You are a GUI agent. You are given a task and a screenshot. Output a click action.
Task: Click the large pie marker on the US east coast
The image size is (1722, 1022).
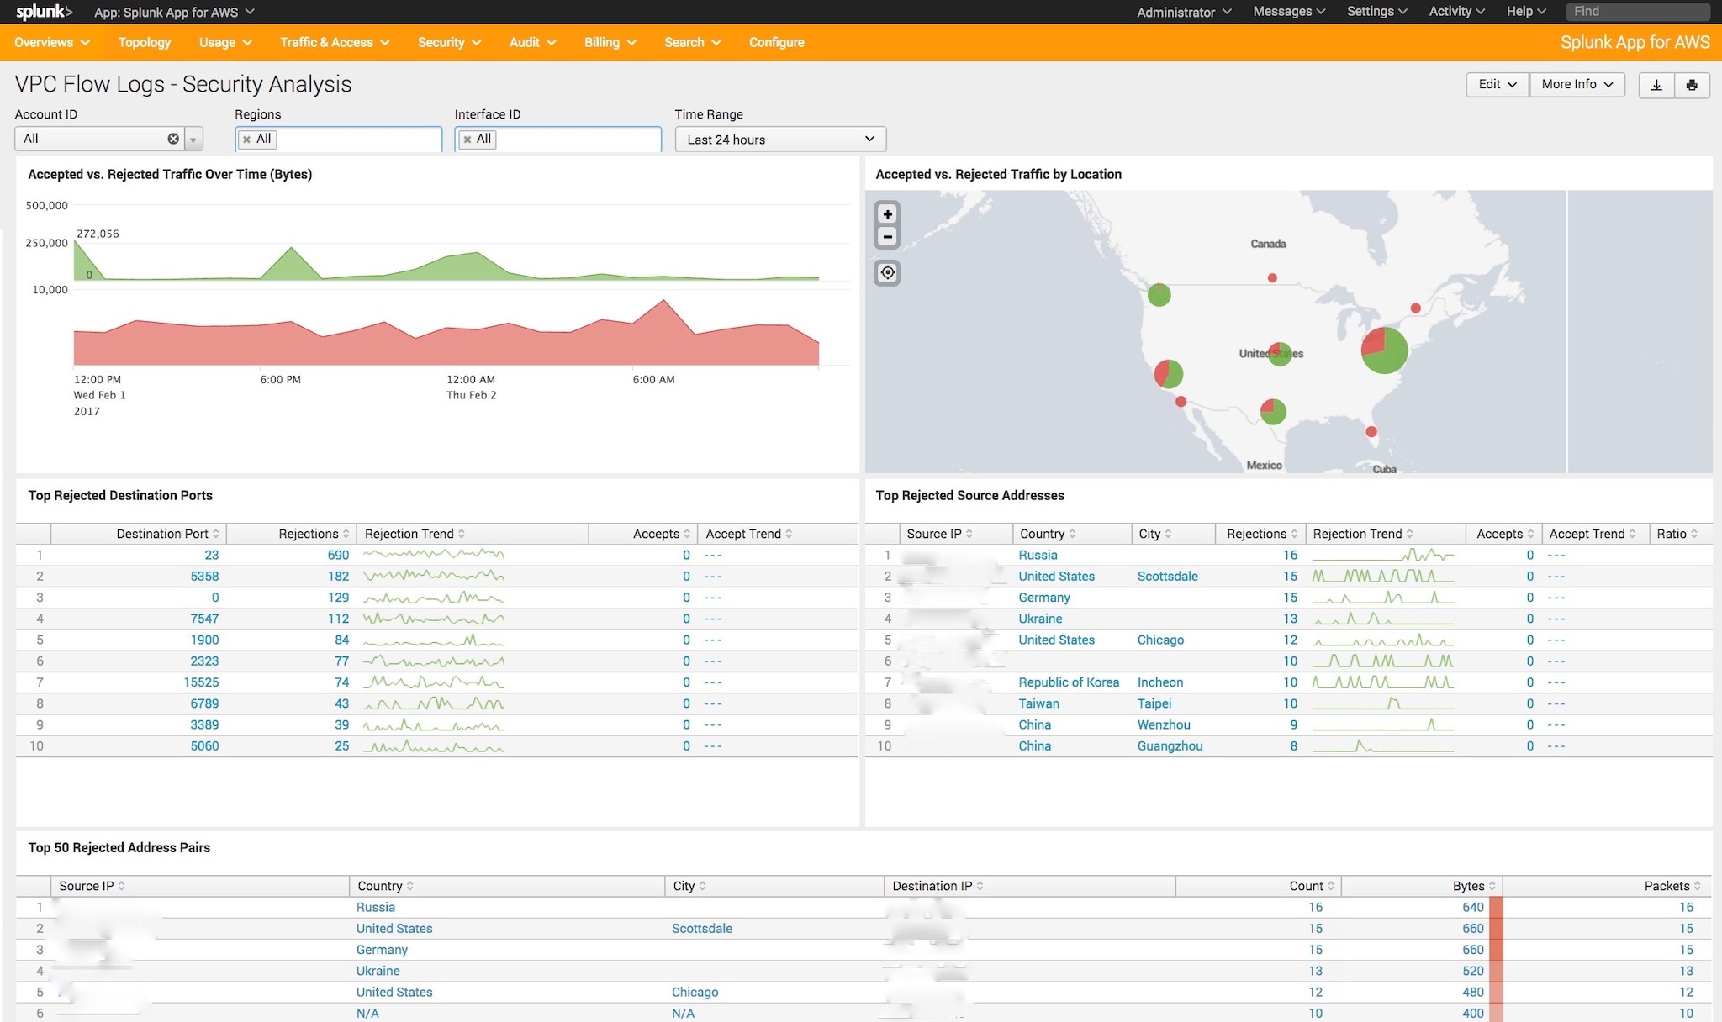(1384, 350)
